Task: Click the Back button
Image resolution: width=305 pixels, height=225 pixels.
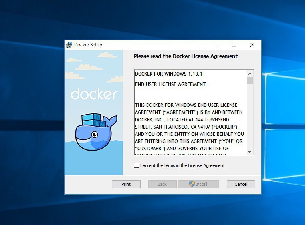Action: pyautogui.click(x=162, y=184)
